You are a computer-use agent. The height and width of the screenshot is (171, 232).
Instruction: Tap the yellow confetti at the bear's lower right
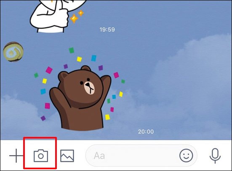tap(107, 117)
